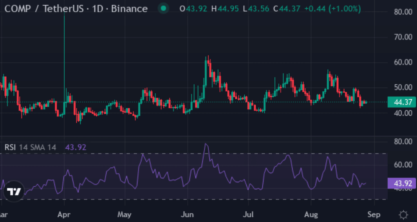Screen dimensions: 417x222
Task: Select the Jun label on time axis
Action: (188, 214)
